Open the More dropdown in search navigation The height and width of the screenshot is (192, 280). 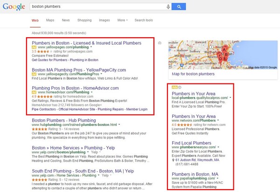pos(122,21)
